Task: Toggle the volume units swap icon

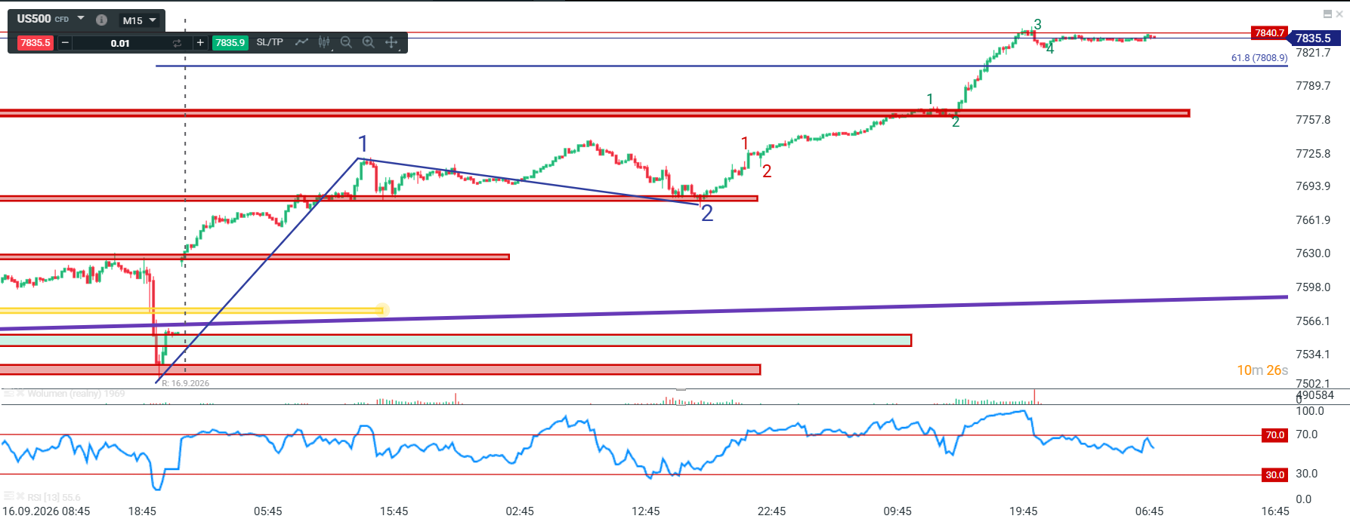Action: [x=177, y=43]
